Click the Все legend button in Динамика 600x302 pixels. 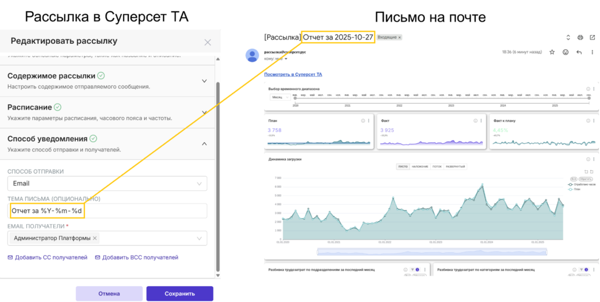573,179
